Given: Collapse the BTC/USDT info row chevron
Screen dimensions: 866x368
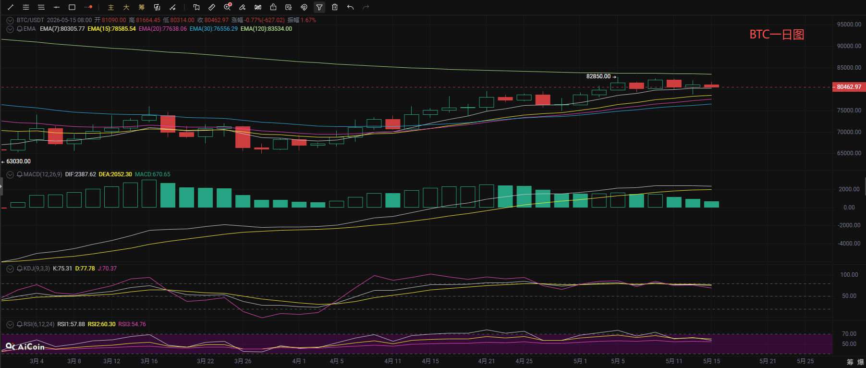Looking at the screenshot, I should pos(10,20).
